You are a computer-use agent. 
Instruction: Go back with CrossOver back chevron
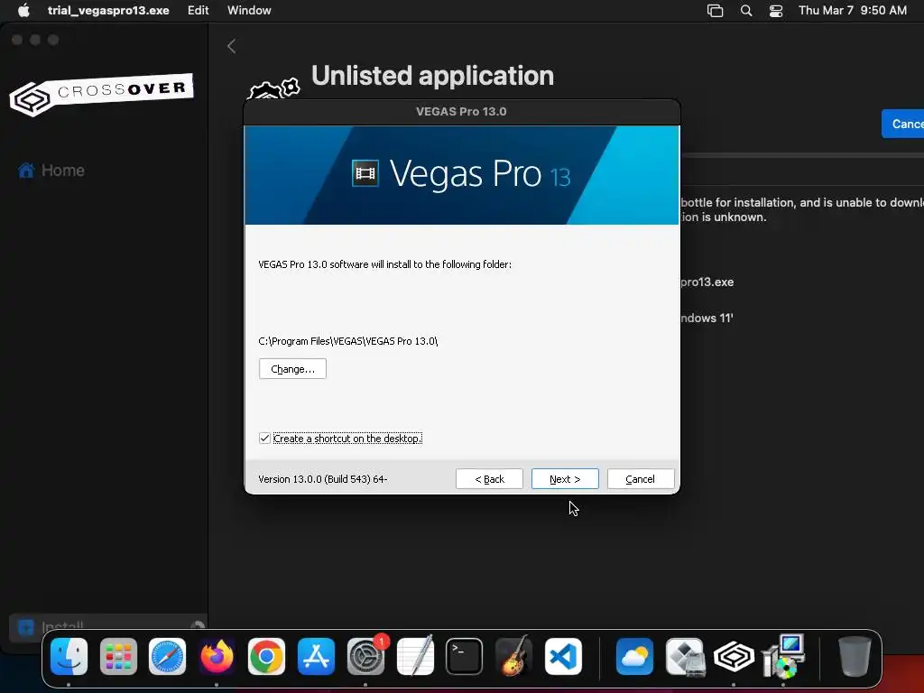pos(232,46)
